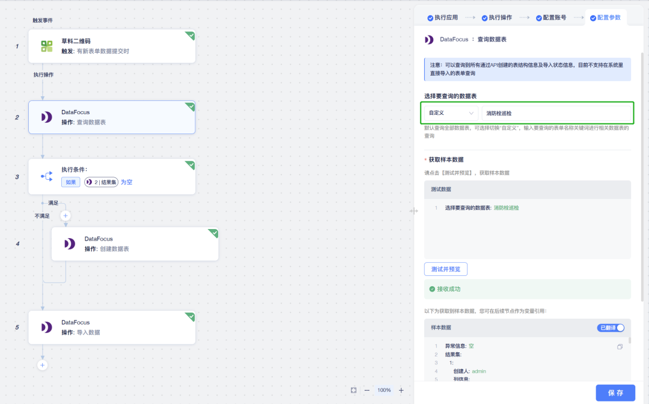Switch to the 执行操作 step tab
Viewport: 649px width, 404px height.
click(x=497, y=18)
